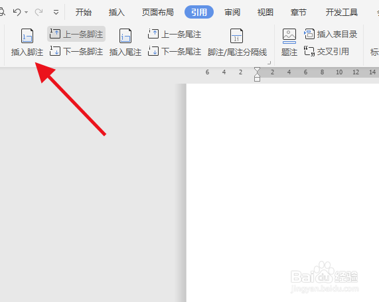This screenshot has width=379, height=302.
Task: Click inside the blank document page
Action: [283, 192]
